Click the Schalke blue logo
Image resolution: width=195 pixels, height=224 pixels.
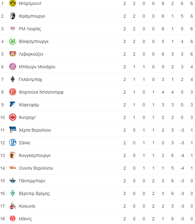point(13,142)
